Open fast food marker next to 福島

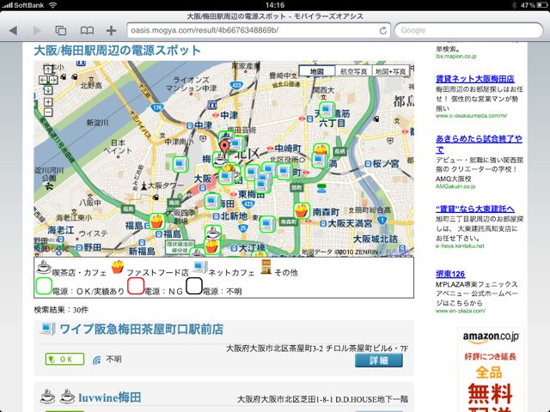pos(156,221)
